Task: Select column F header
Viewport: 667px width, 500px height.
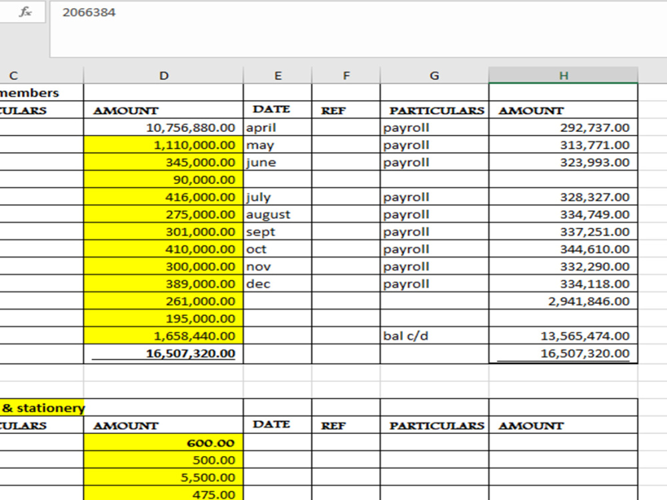Action: tap(346, 76)
